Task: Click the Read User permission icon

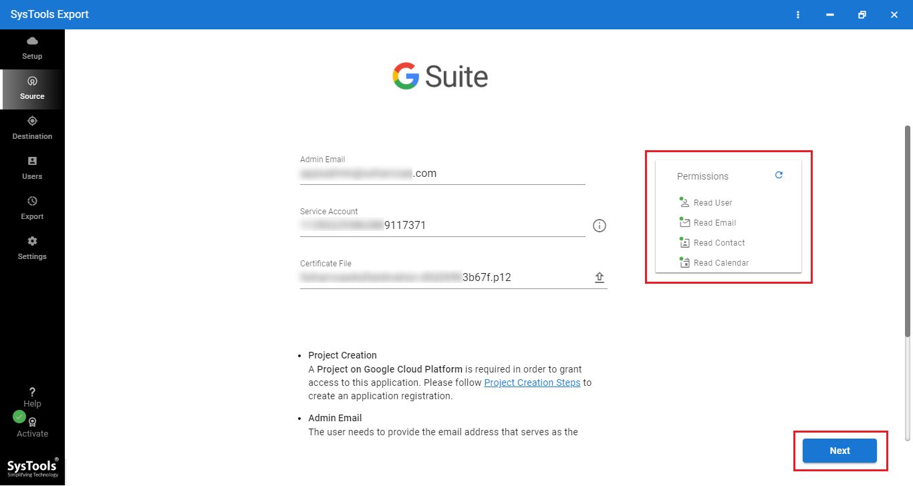Action: 684,202
